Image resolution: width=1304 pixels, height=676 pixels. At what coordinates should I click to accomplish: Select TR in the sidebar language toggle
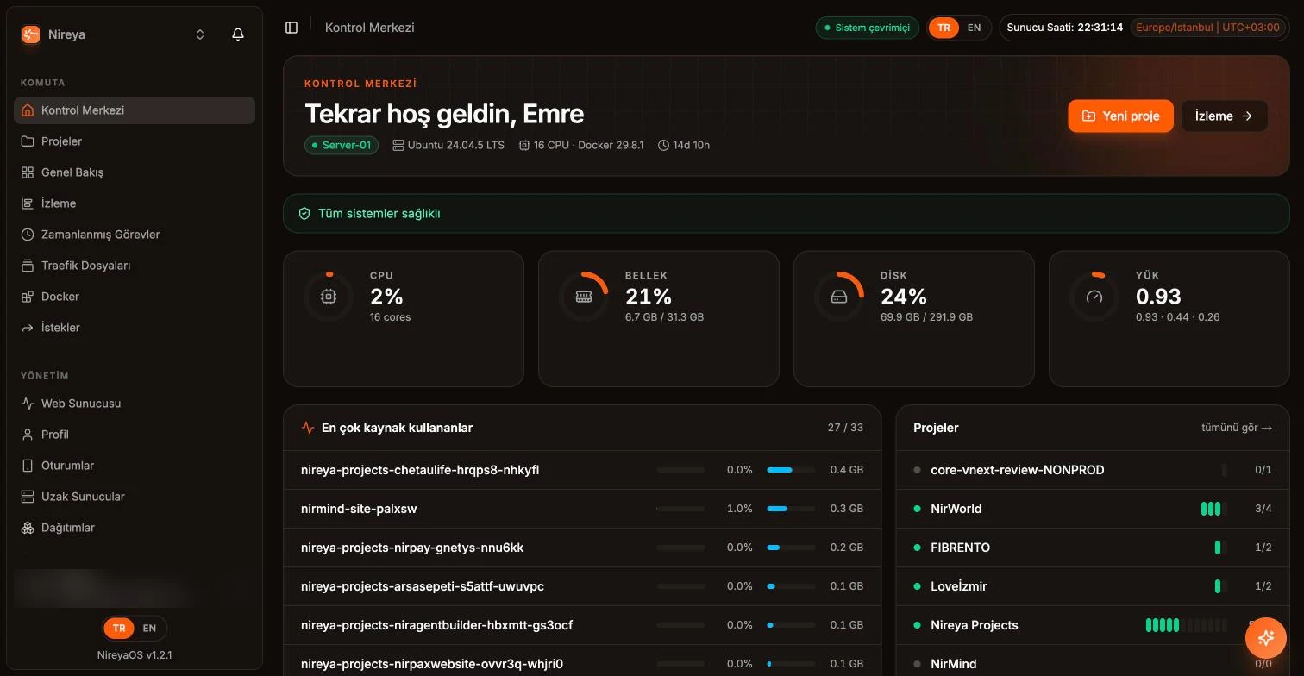(119, 628)
